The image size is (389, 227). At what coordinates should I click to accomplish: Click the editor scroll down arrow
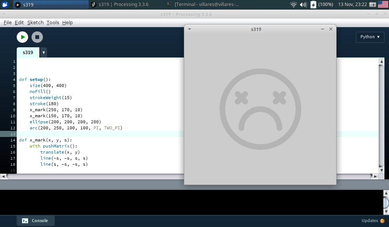[x=381, y=165]
